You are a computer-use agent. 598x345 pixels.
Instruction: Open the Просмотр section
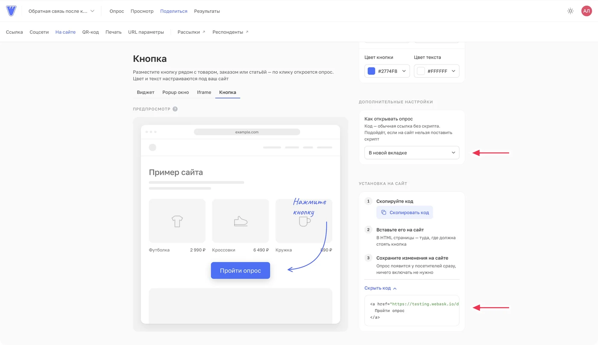tap(142, 11)
